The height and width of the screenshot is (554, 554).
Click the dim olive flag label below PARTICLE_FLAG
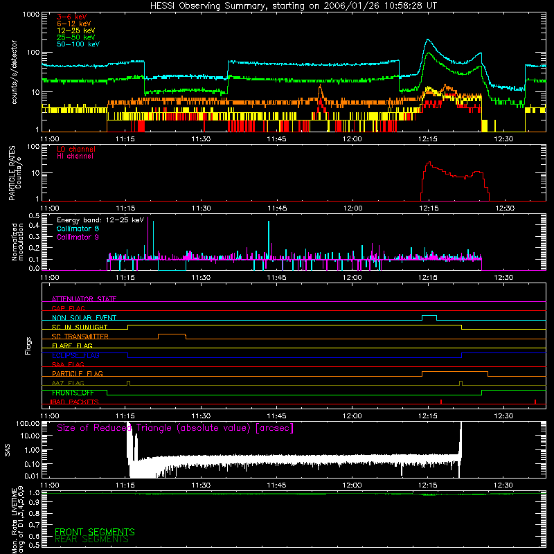tap(68, 383)
